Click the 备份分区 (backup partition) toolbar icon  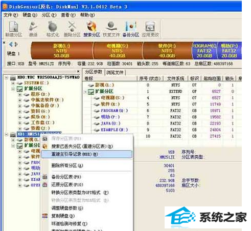coord(131,29)
